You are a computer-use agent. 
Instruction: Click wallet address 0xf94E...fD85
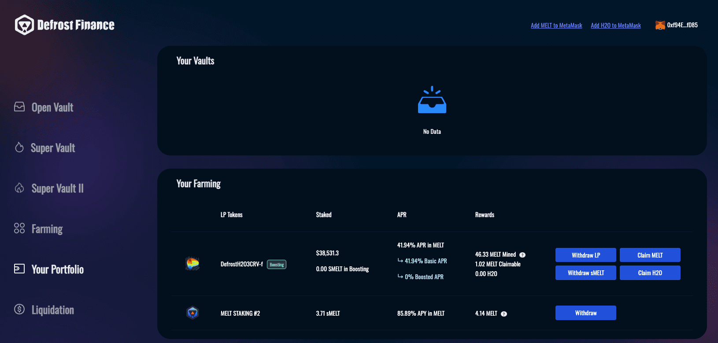(682, 25)
